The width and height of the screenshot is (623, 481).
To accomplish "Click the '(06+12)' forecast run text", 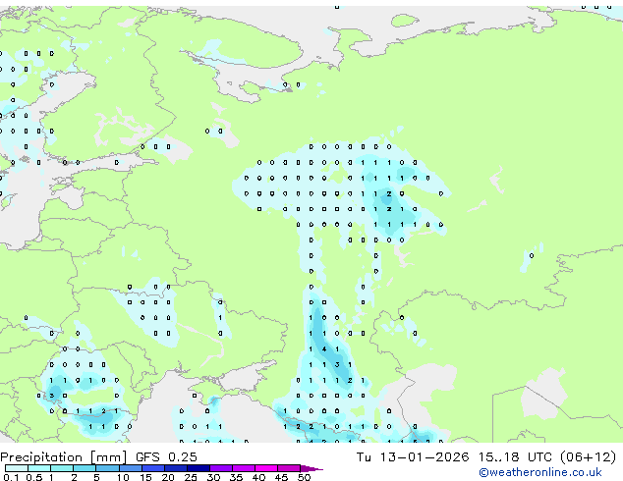I will click(589, 457).
